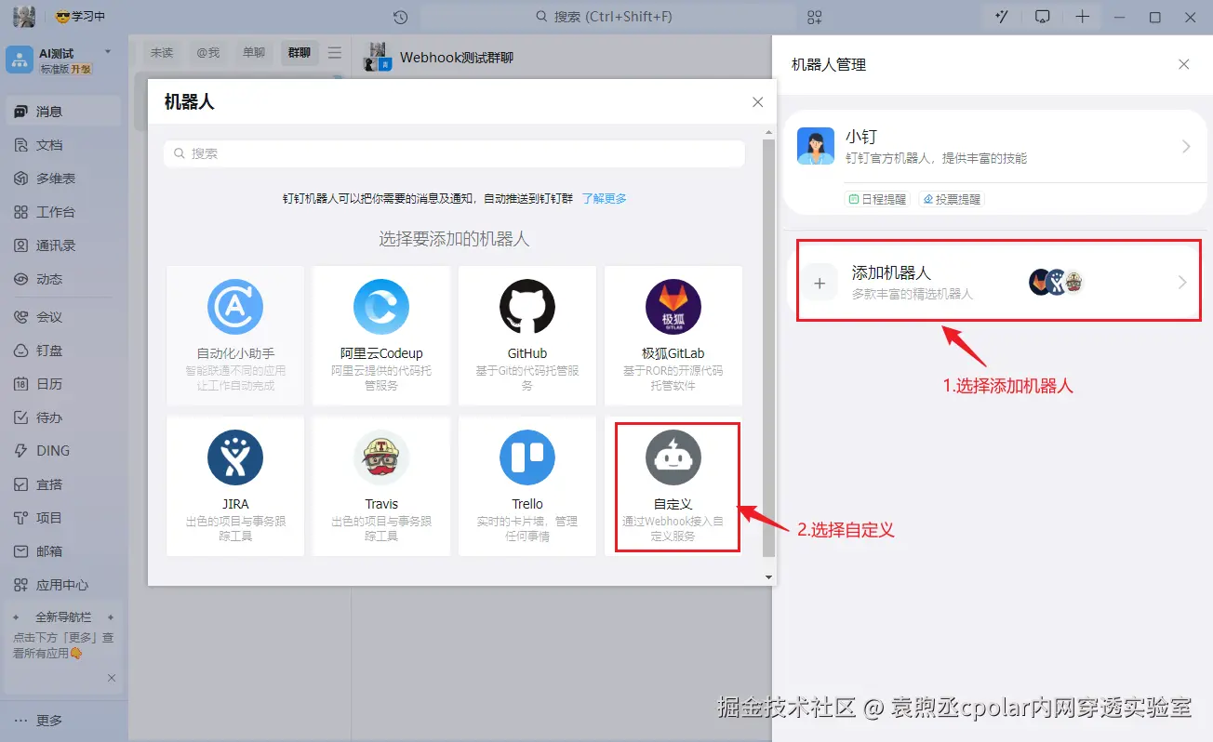Open the 工作台 workbench

61,212
